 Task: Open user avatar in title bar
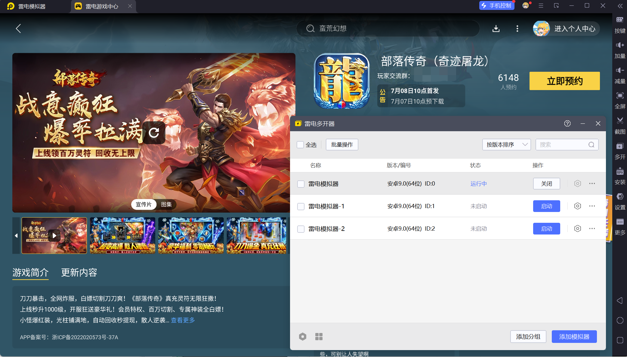526,6
